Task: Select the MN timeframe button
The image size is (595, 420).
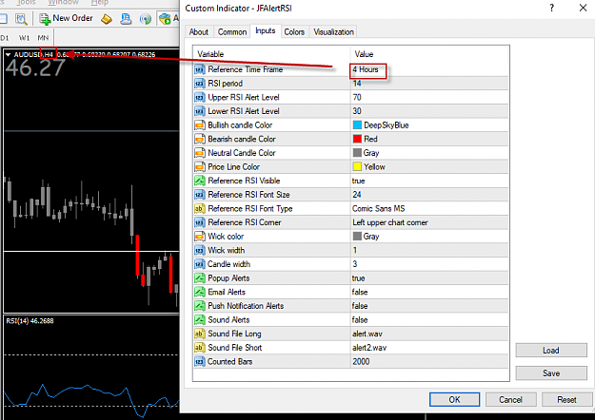Action: [43, 38]
